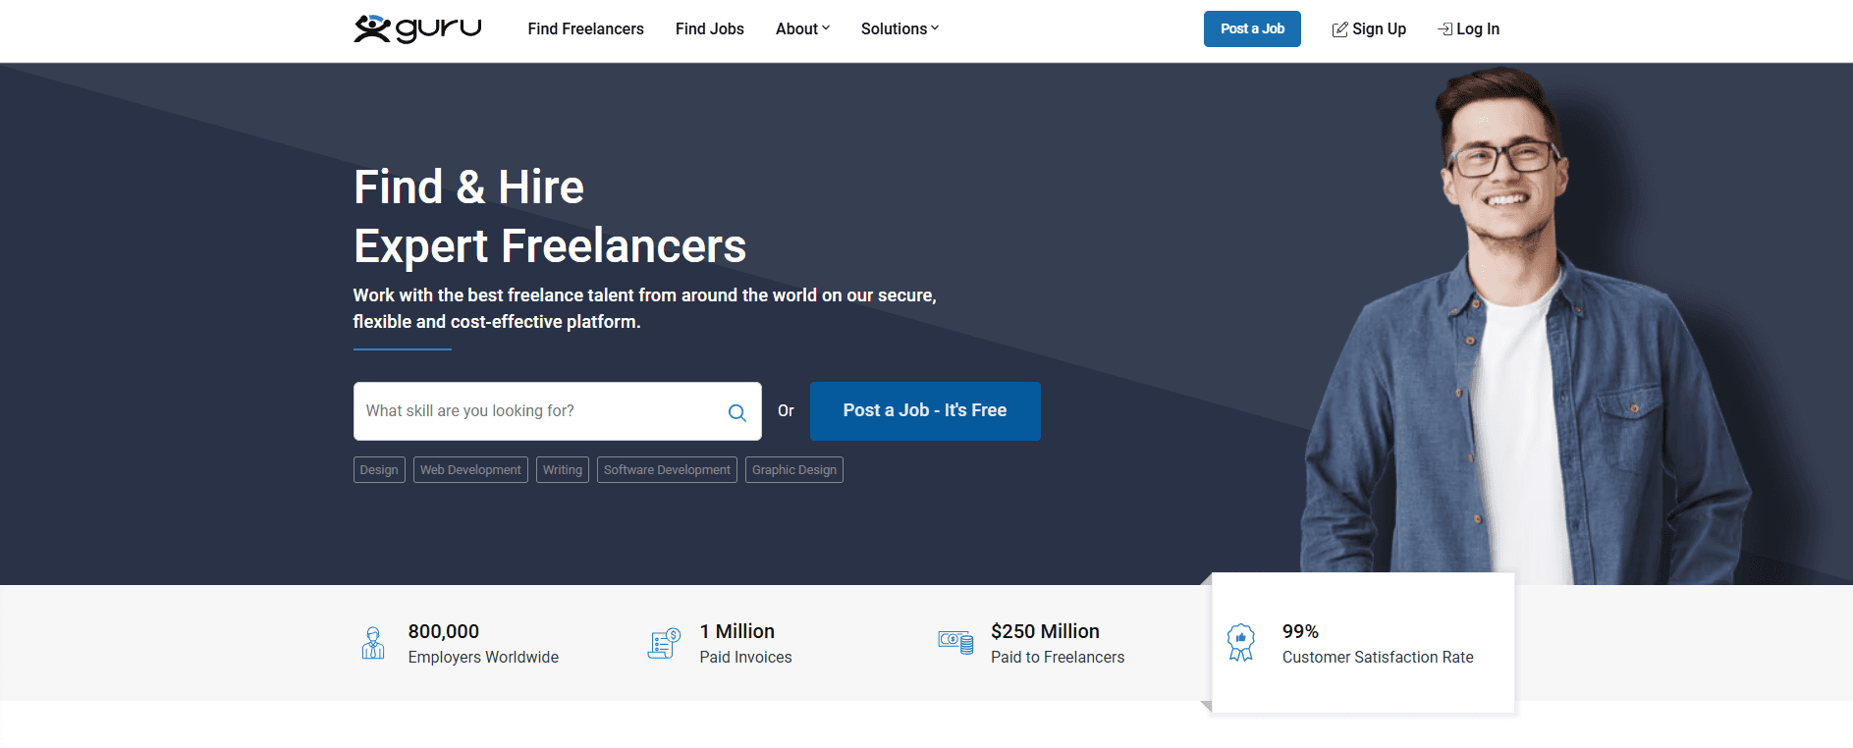The height and width of the screenshot is (748, 1853).
Task: Click the Paid Invoices document icon
Action: coord(664,643)
